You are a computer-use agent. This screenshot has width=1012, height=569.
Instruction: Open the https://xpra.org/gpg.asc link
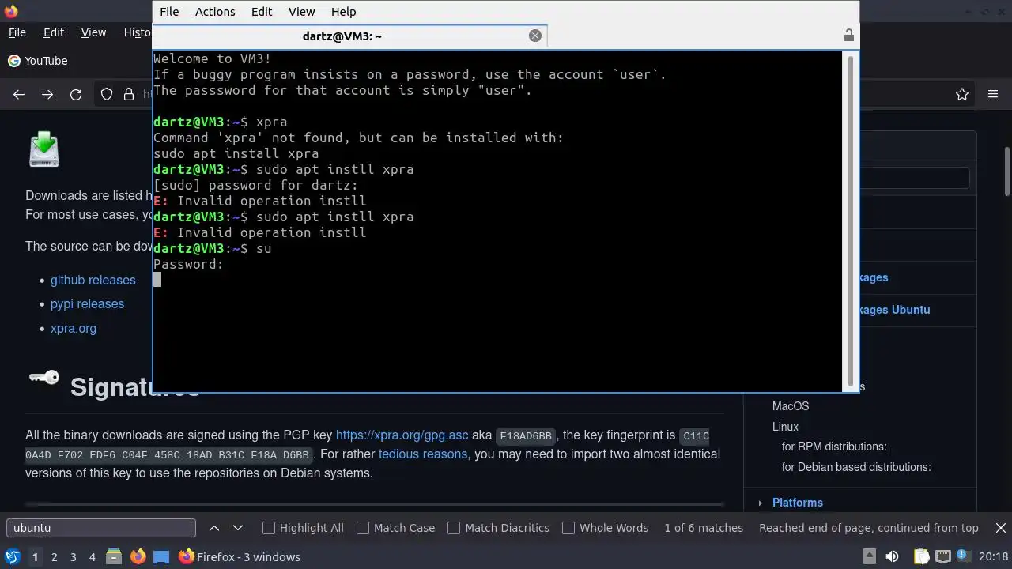(402, 435)
